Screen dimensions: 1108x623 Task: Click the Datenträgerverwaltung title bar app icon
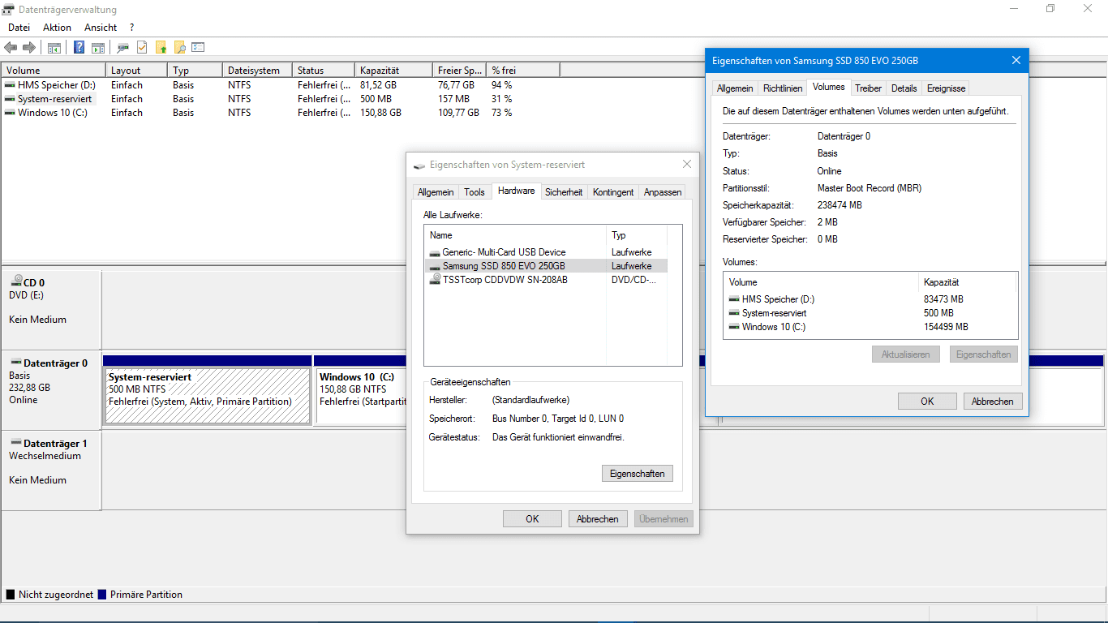pos(9,10)
